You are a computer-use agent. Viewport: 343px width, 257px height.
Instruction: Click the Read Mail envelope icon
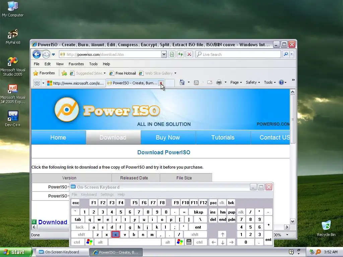pyautogui.click(x=210, y=82)
